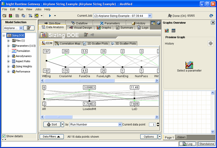The width and height of the screenshot is (217, 148).
Task: Click the edit component icon next to Sizing DOE title
Action: tap(86, 35)
